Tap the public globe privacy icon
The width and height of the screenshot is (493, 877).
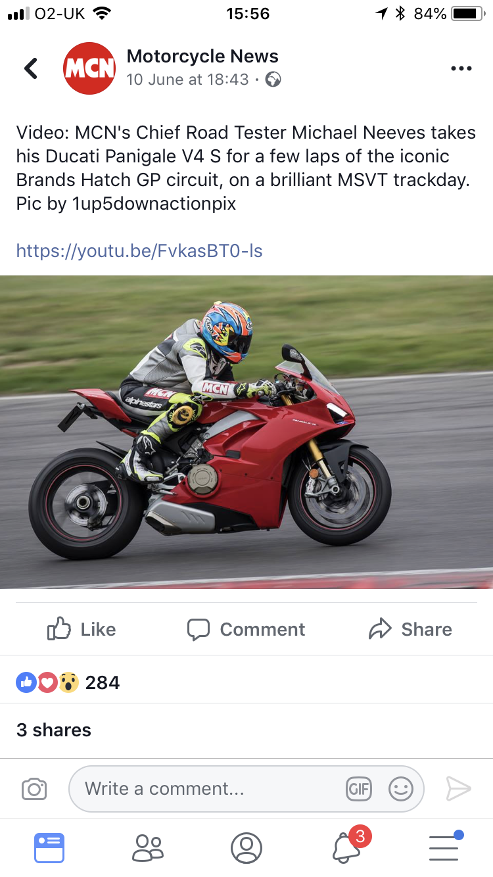[273, 80]
